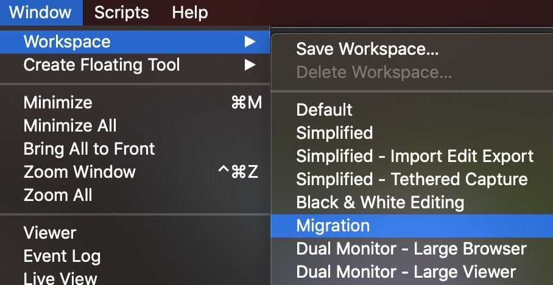
Task: Activate Black & White Editing workspace
Action: (380, 202)
